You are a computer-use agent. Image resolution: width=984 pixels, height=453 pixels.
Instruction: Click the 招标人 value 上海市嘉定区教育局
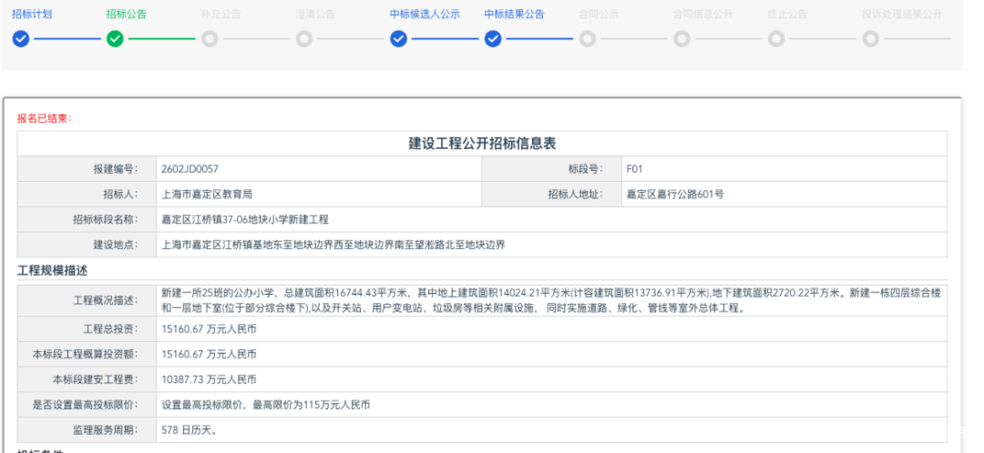point(207,195)
